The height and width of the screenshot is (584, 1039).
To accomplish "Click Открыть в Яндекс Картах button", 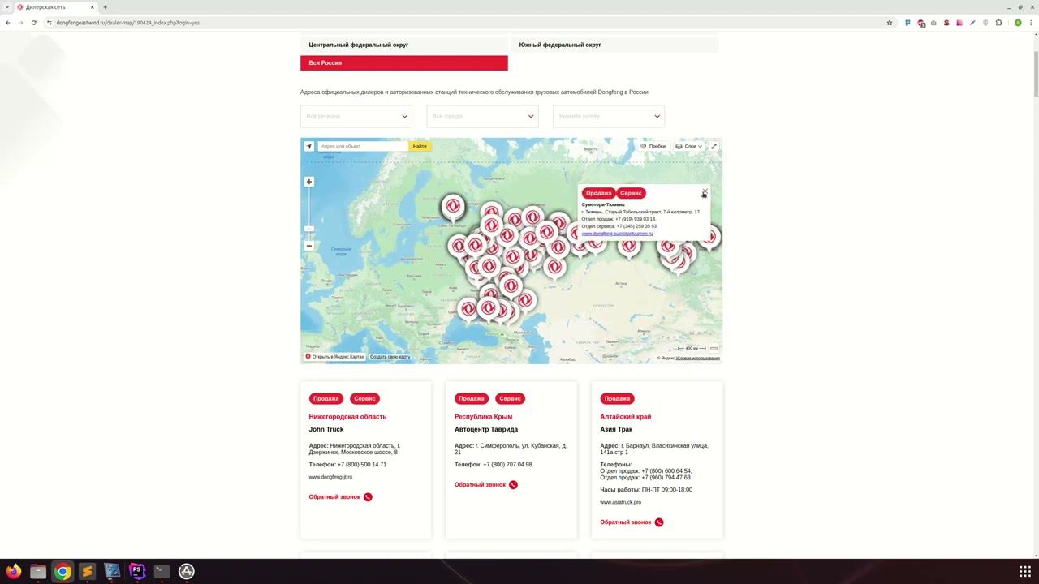I will [x=334, y=357].
